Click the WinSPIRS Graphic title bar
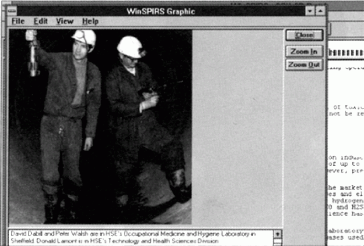364x246 pixels. tap(161, 11)
